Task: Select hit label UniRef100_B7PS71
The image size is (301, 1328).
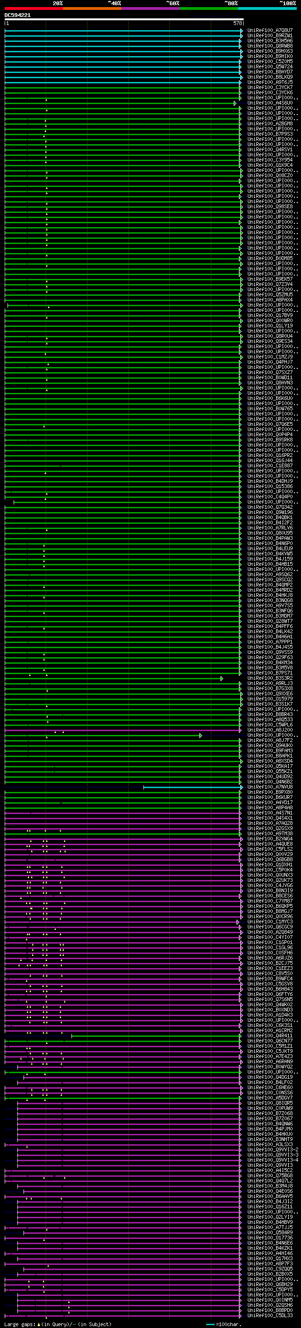Action: click(x=270, y=673)
